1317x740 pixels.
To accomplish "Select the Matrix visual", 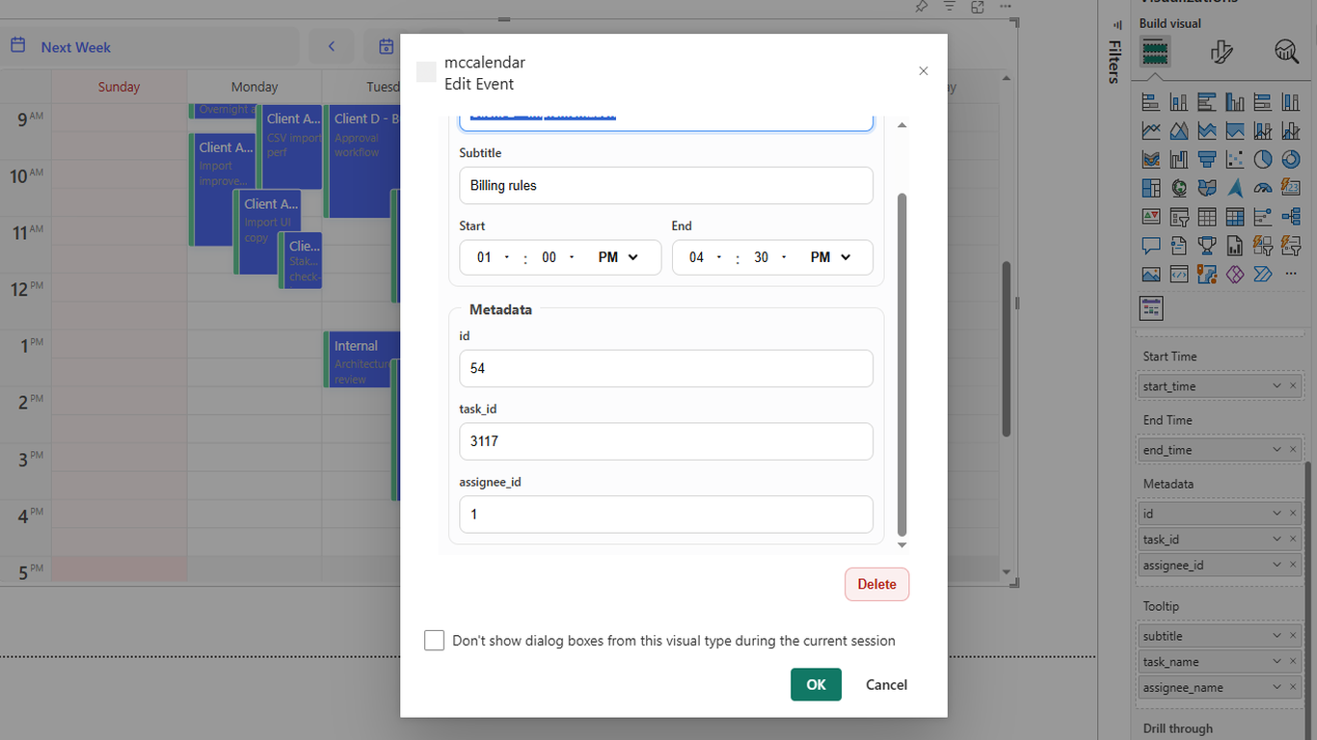I will (1235, 216).
